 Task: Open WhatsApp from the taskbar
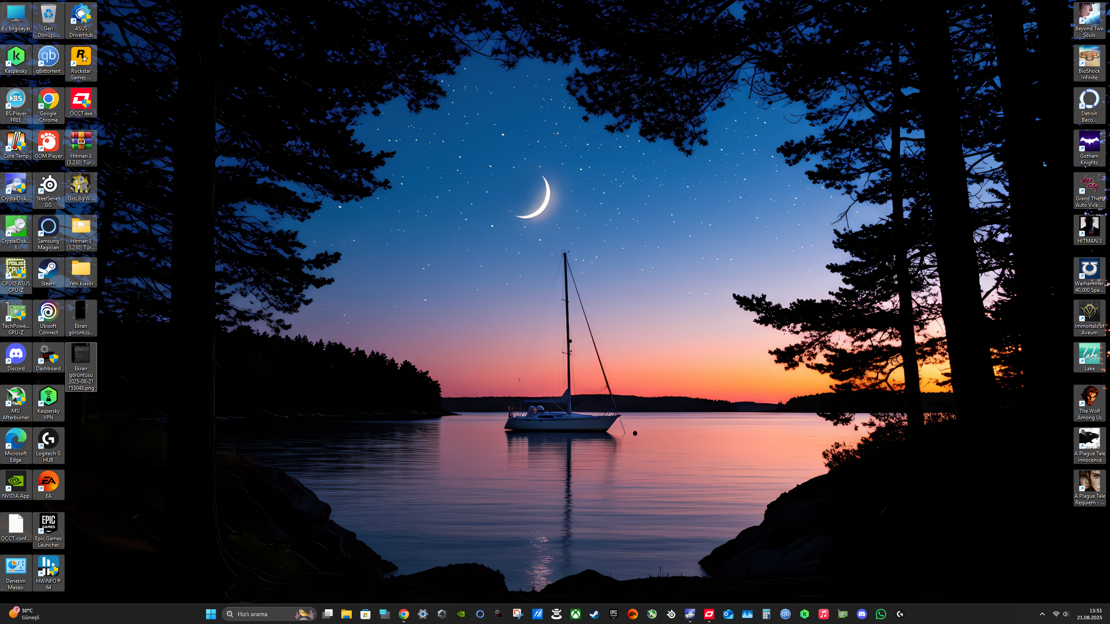pos(881,614)
